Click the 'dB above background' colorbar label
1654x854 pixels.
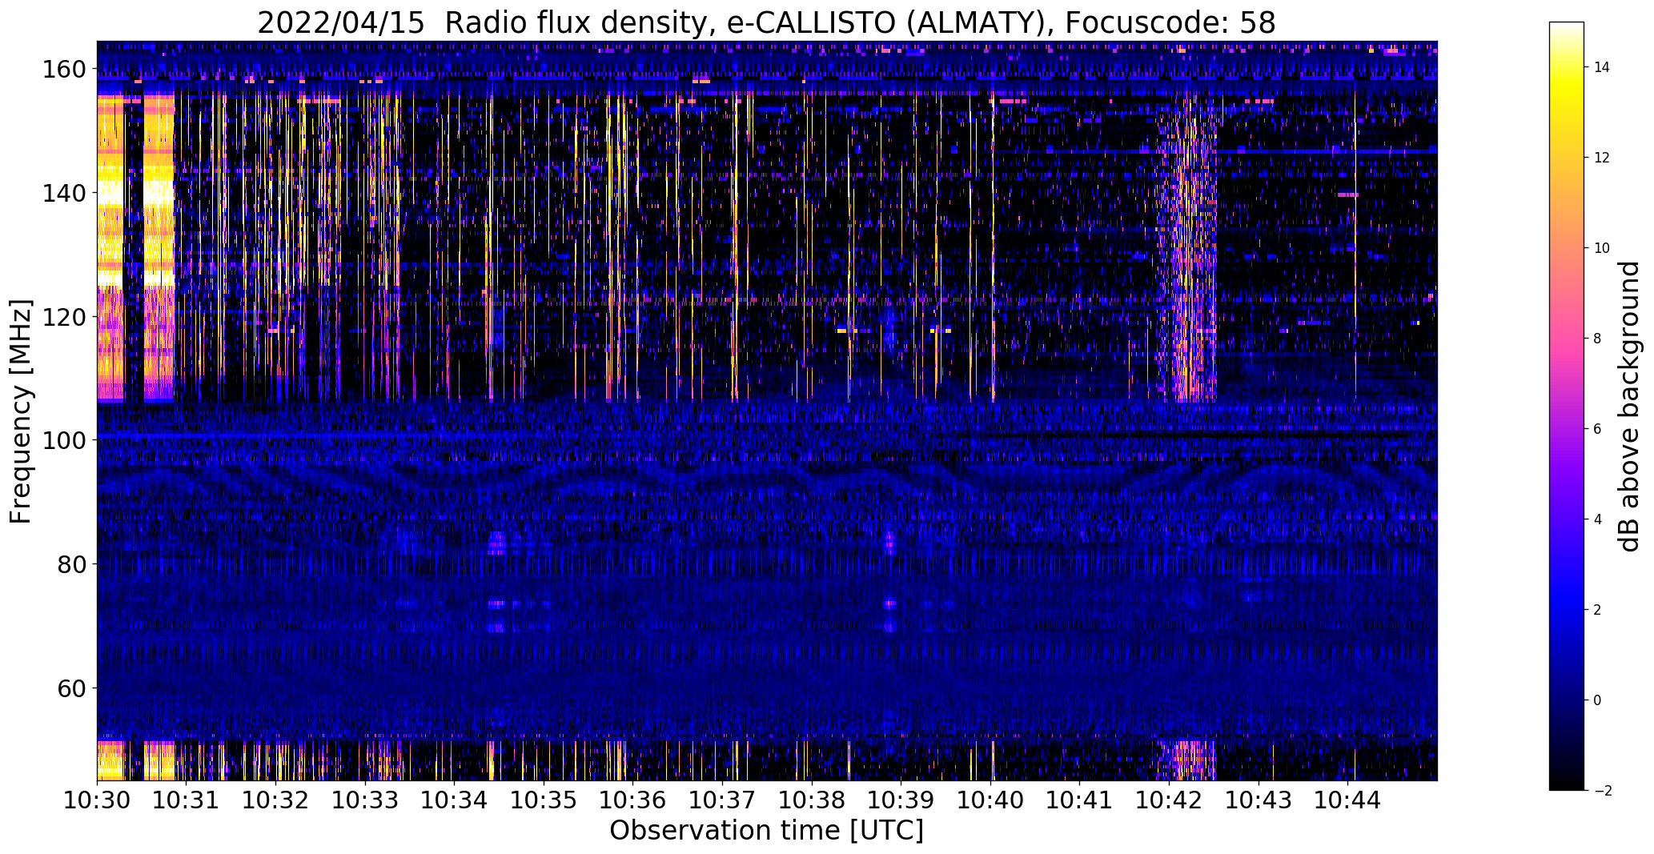click(1628, 407)
